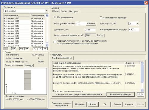
Task: Click the Значение column header
Action: click(x=132, y=63)
